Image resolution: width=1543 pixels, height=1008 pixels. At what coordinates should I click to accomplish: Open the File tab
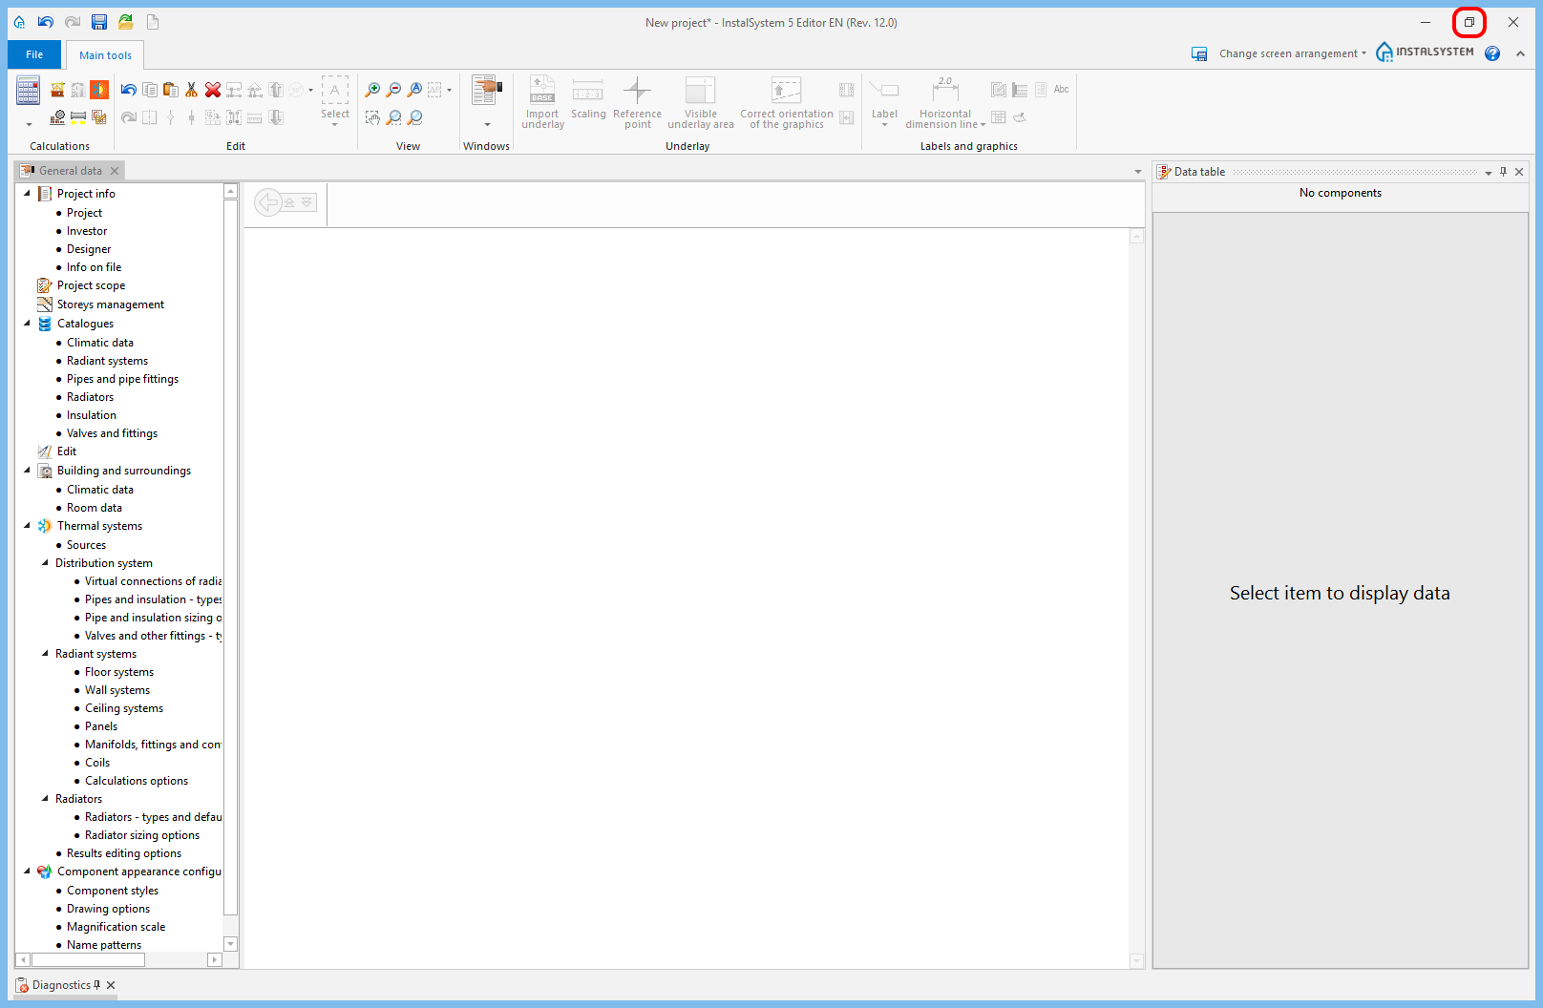pos(34,54)
